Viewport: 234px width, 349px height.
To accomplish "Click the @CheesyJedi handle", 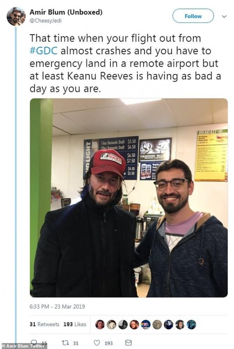I will tap(46, 21).
